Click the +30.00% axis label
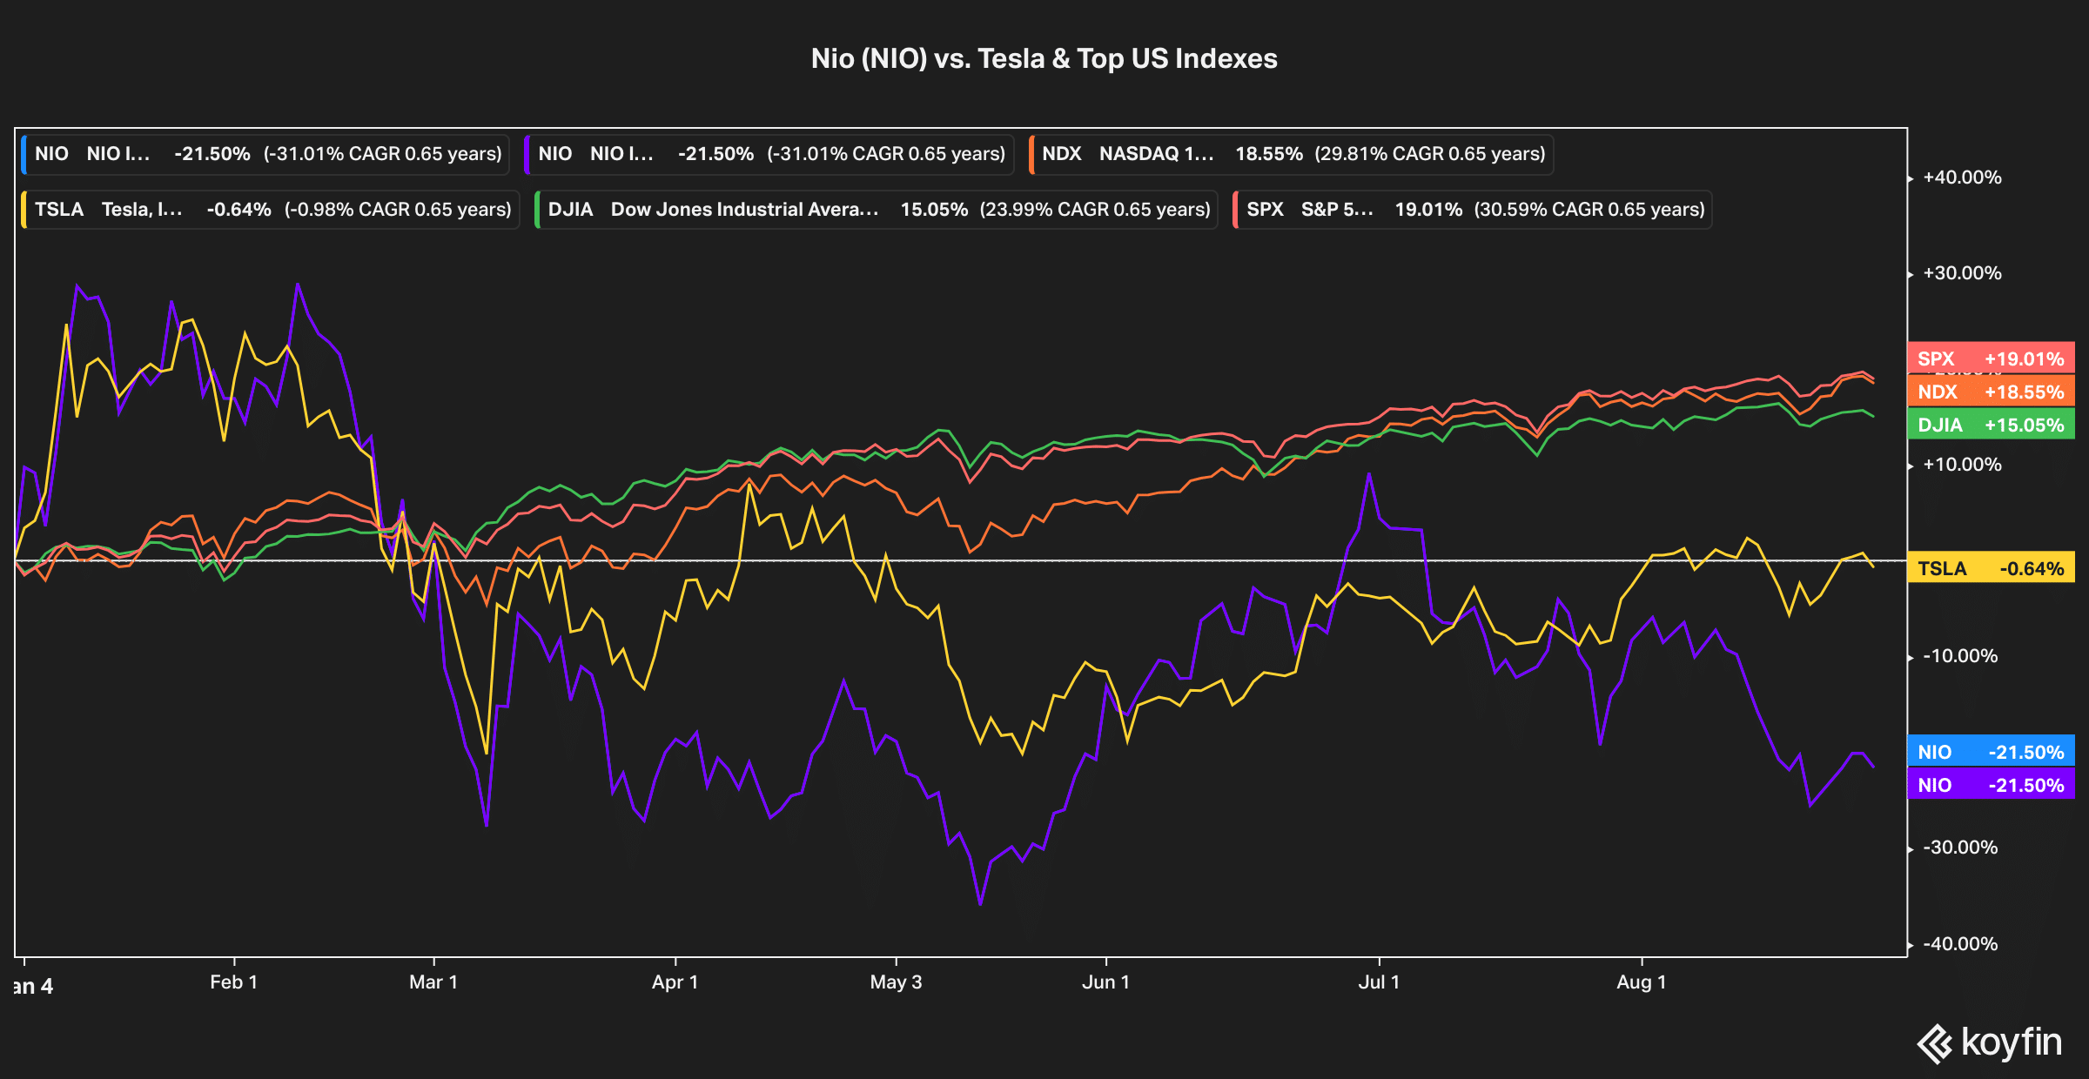The height and width of the screenshot is (1079, 2089). point(1962,273)
